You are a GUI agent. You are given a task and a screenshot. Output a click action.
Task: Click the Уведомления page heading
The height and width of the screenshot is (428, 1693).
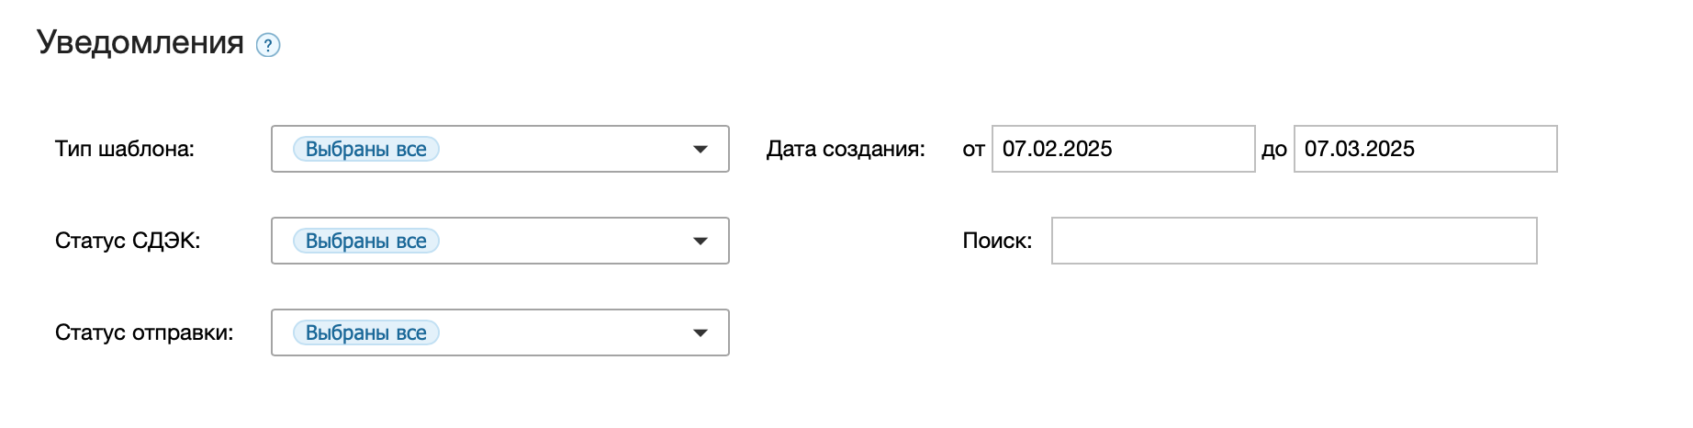(140, 42)
